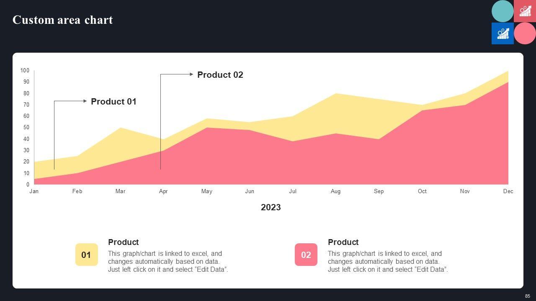
Task: Select the description text beside badge 02
Action: [x=388, y=261]
